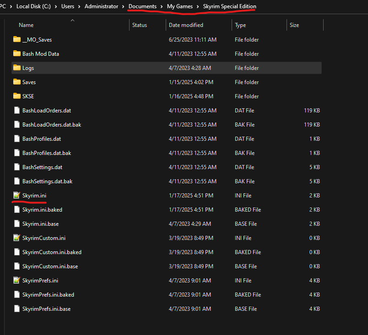The height and width of the screenshot is (335, 368).
Task: Expand chevron before Local Disk (C:)
Action: 11,6
